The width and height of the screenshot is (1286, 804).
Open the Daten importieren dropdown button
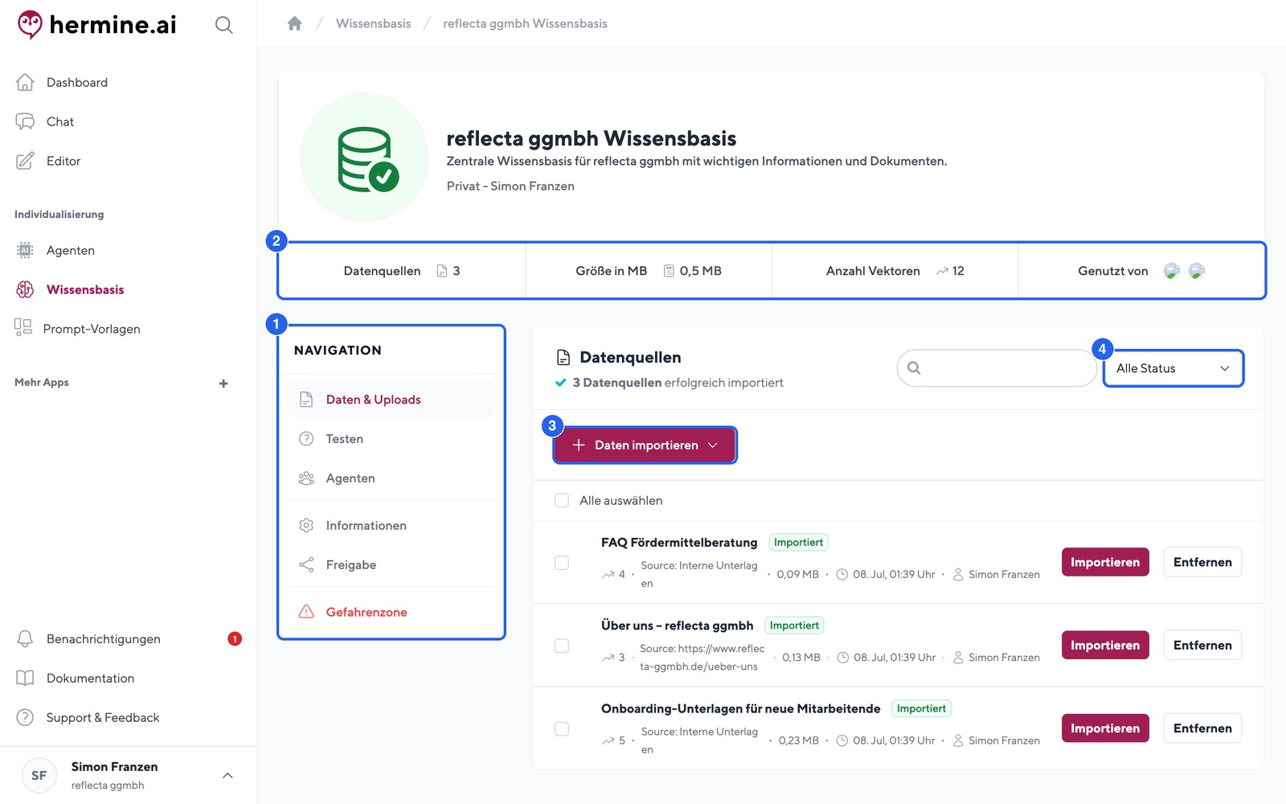tap(645, 445)
